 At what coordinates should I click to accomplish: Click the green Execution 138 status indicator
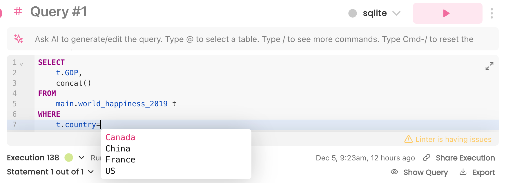69,158
